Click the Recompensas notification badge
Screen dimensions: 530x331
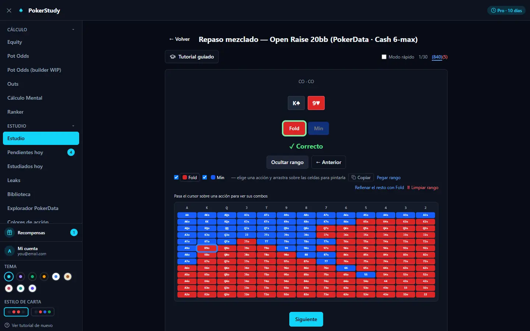pyautogui.click(x=74, y=232)
